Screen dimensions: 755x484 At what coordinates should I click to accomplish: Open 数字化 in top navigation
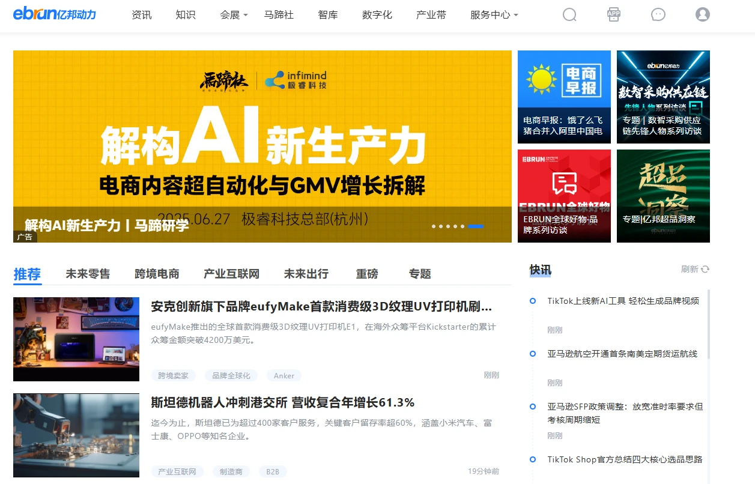[377, 15]
